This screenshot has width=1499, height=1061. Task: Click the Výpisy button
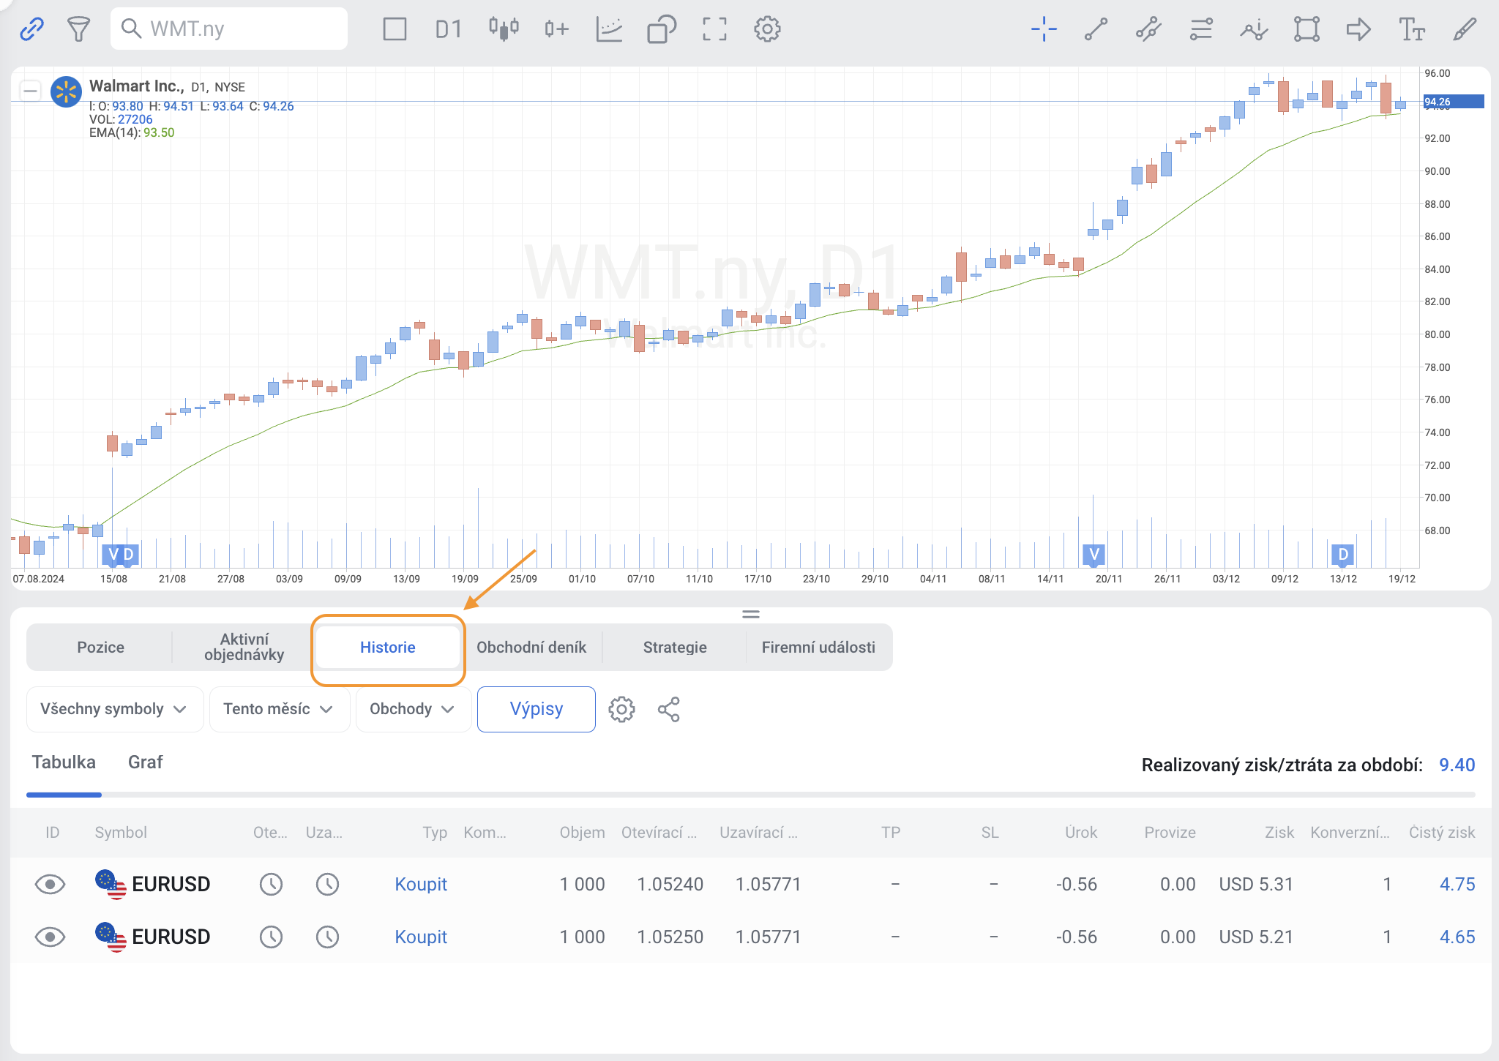point(536,709)
